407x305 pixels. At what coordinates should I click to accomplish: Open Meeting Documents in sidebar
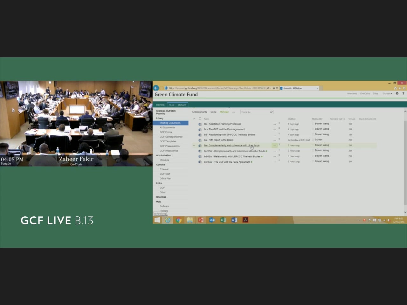coord(171,123)
